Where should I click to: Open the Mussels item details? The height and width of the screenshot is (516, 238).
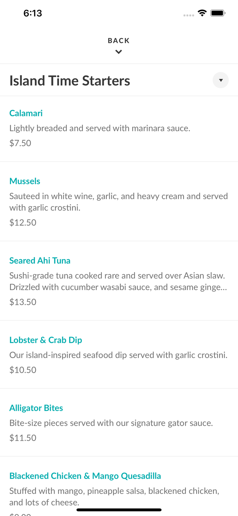click(25, 181)
